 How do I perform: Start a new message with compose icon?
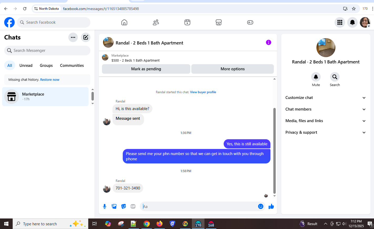coord(86,37)
